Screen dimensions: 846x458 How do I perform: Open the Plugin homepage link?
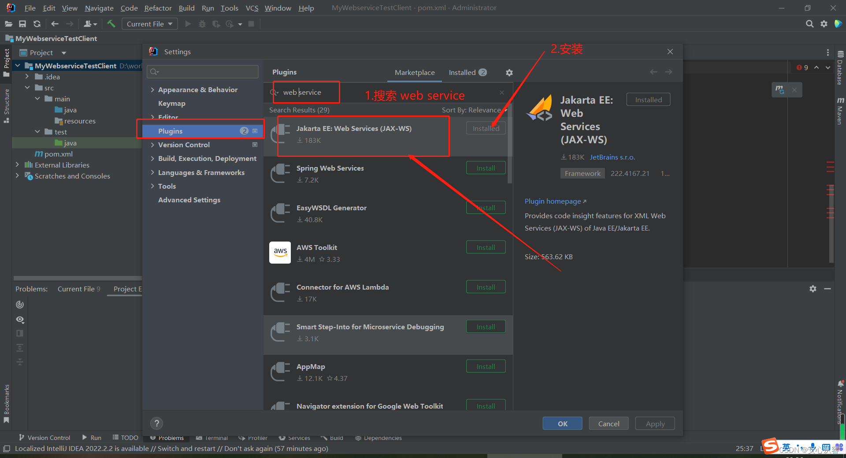pyautogui.click(x=552, y=201)
